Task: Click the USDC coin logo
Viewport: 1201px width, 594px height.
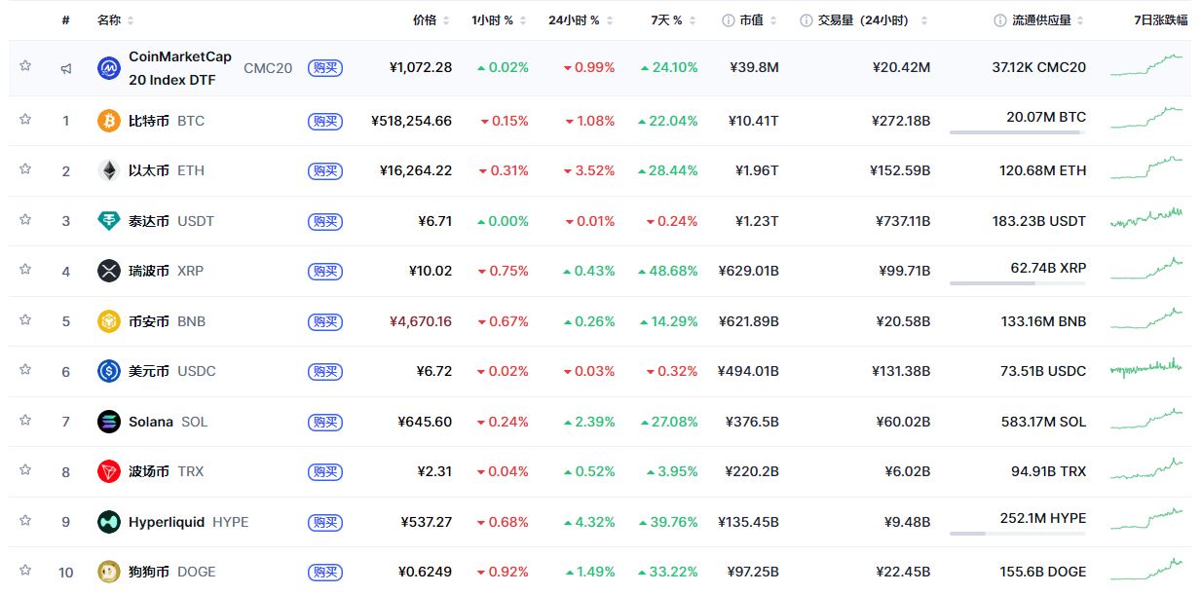Action: click(x=109, y=371)
